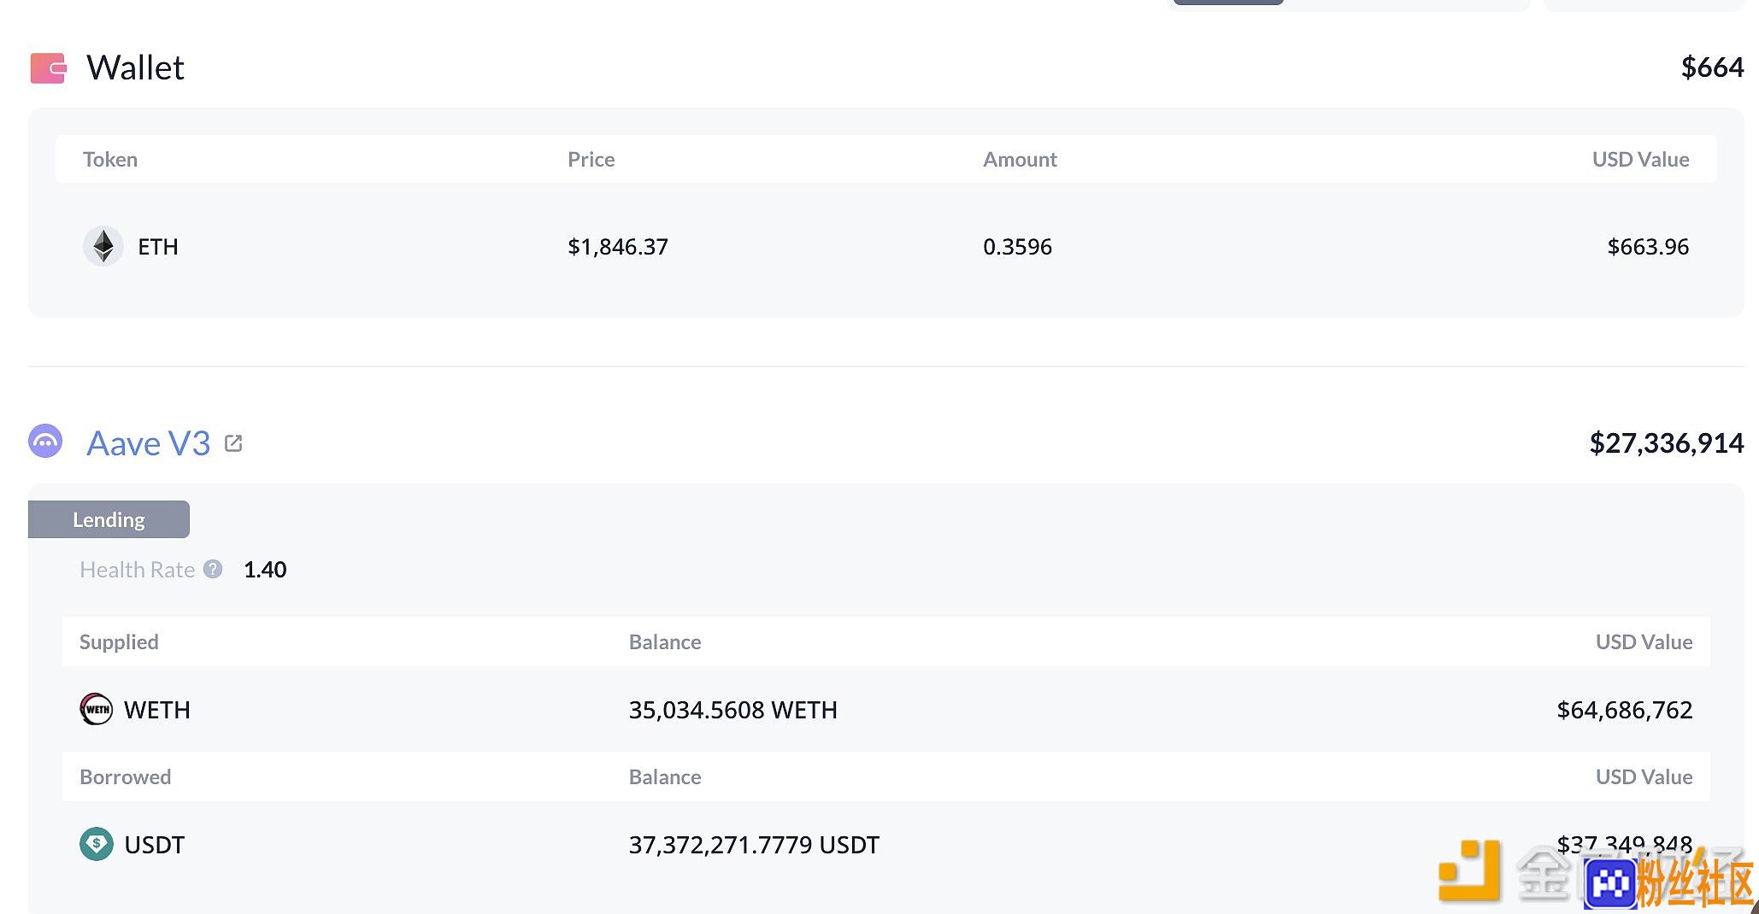The image size is (1759, 914).
Task: Click the USDT token icon
Action: pos(97,844)
